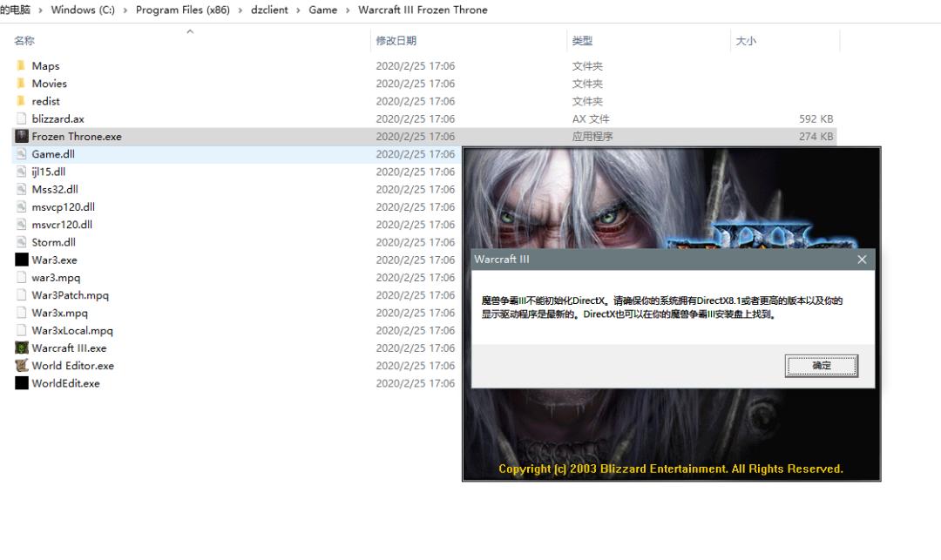Sort files by 名称 column
The image size is (941, 560).
[24, 41]
